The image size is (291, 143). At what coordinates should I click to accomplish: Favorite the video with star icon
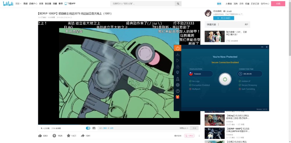(68, 136)
